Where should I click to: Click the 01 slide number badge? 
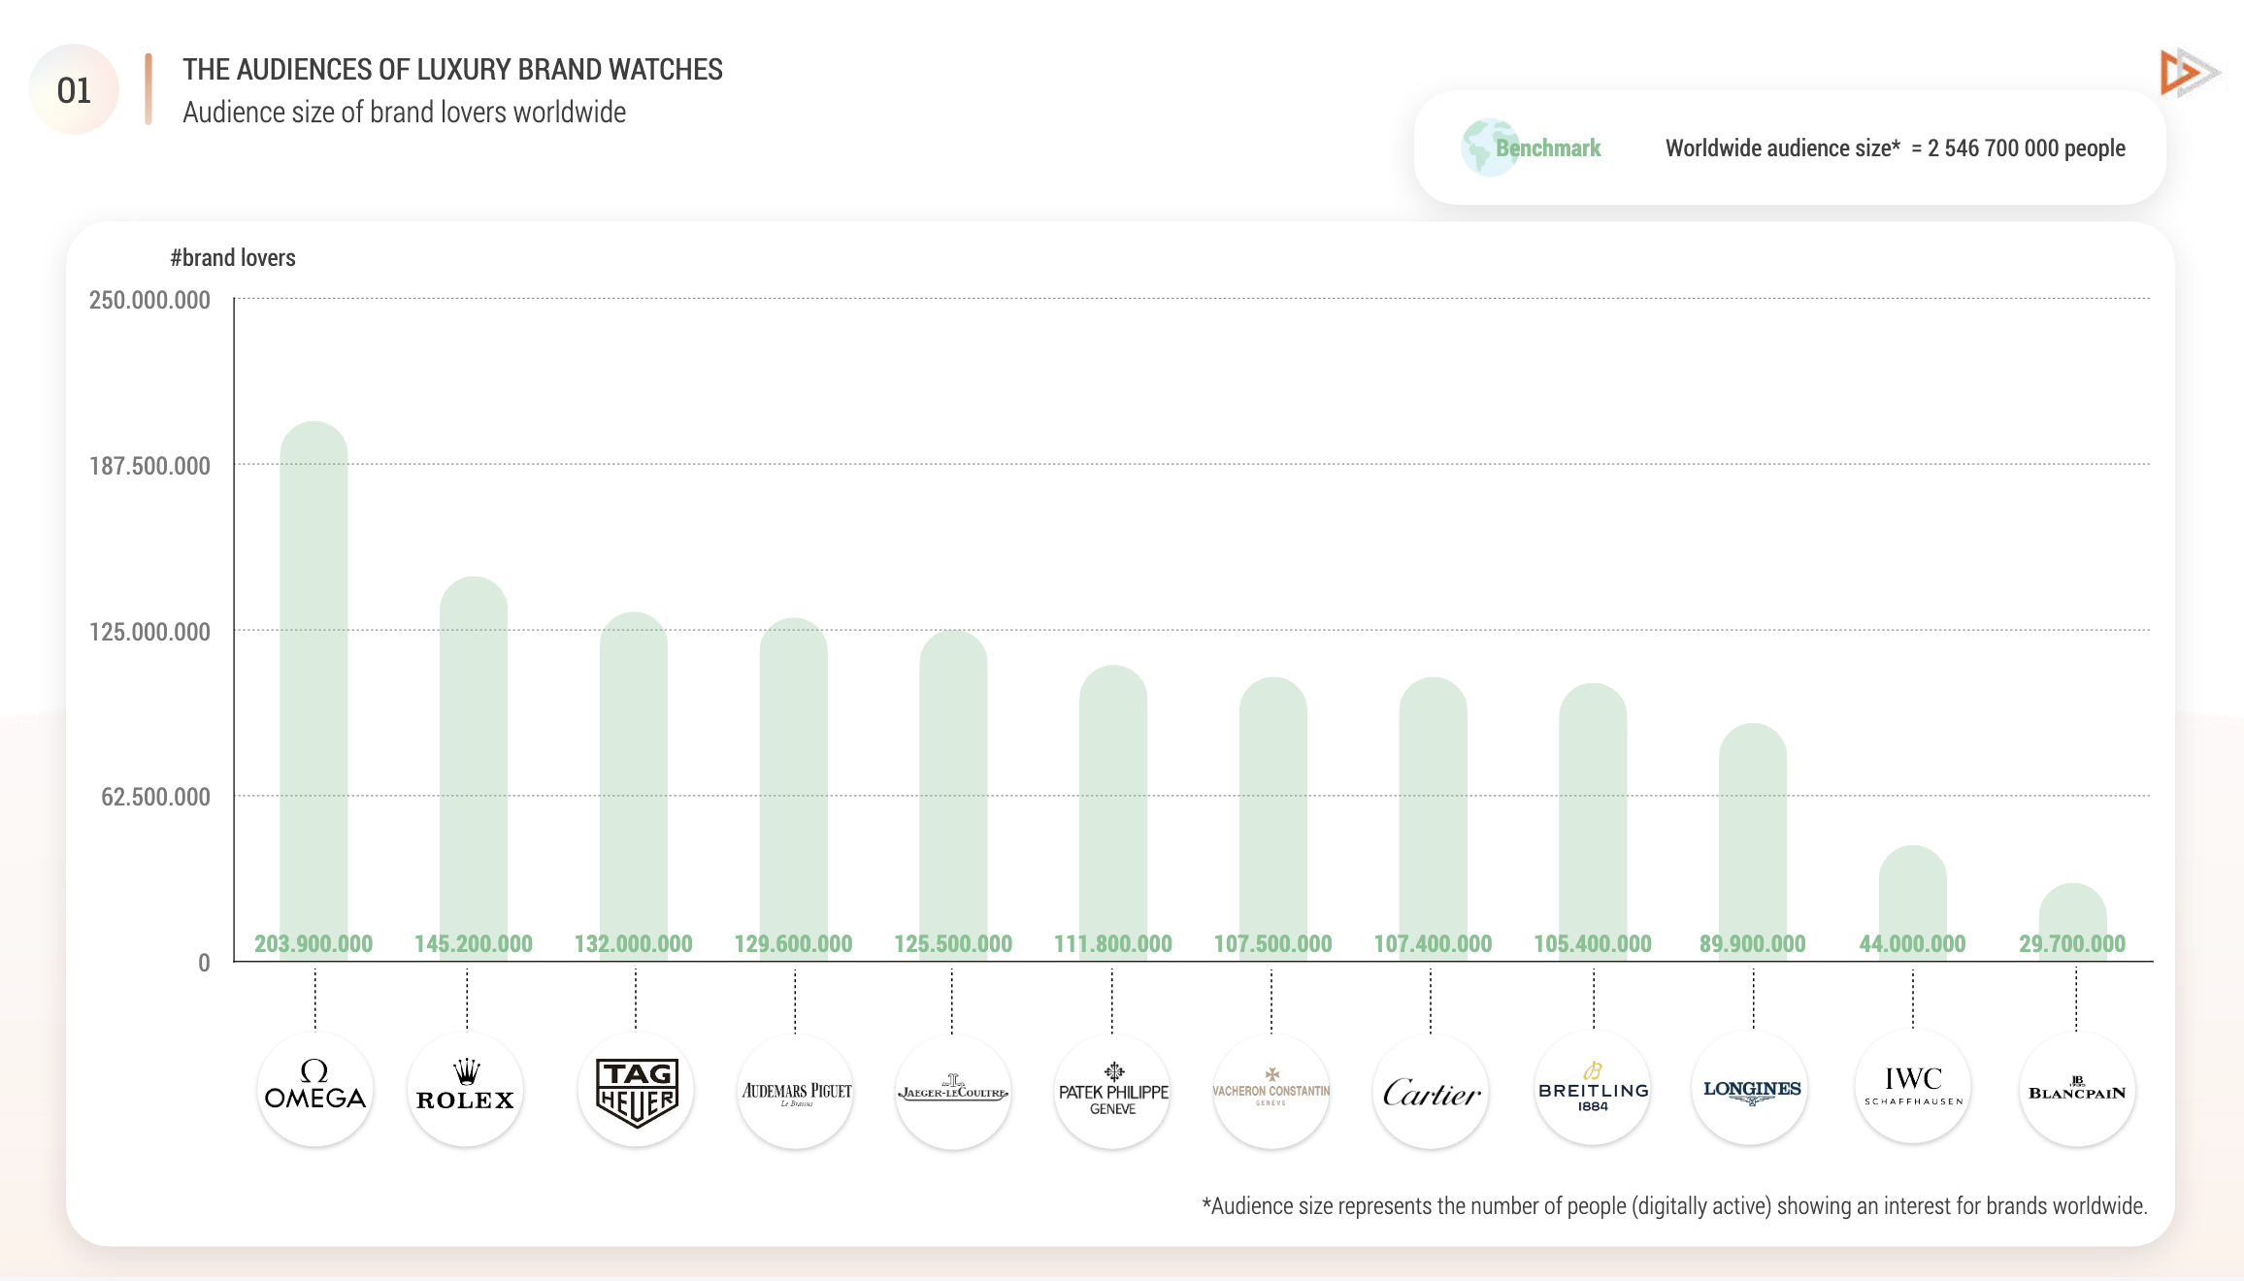[x=74, y=89]
